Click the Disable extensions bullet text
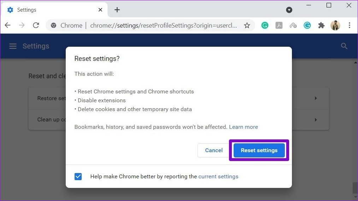The height and width of the screenshot is (201, 358). tap(101, 100)
